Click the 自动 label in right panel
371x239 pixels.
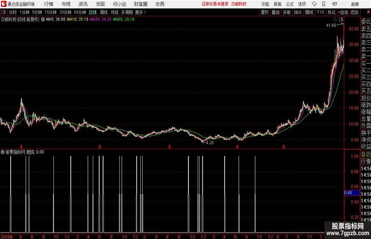[x=366, y=155]
